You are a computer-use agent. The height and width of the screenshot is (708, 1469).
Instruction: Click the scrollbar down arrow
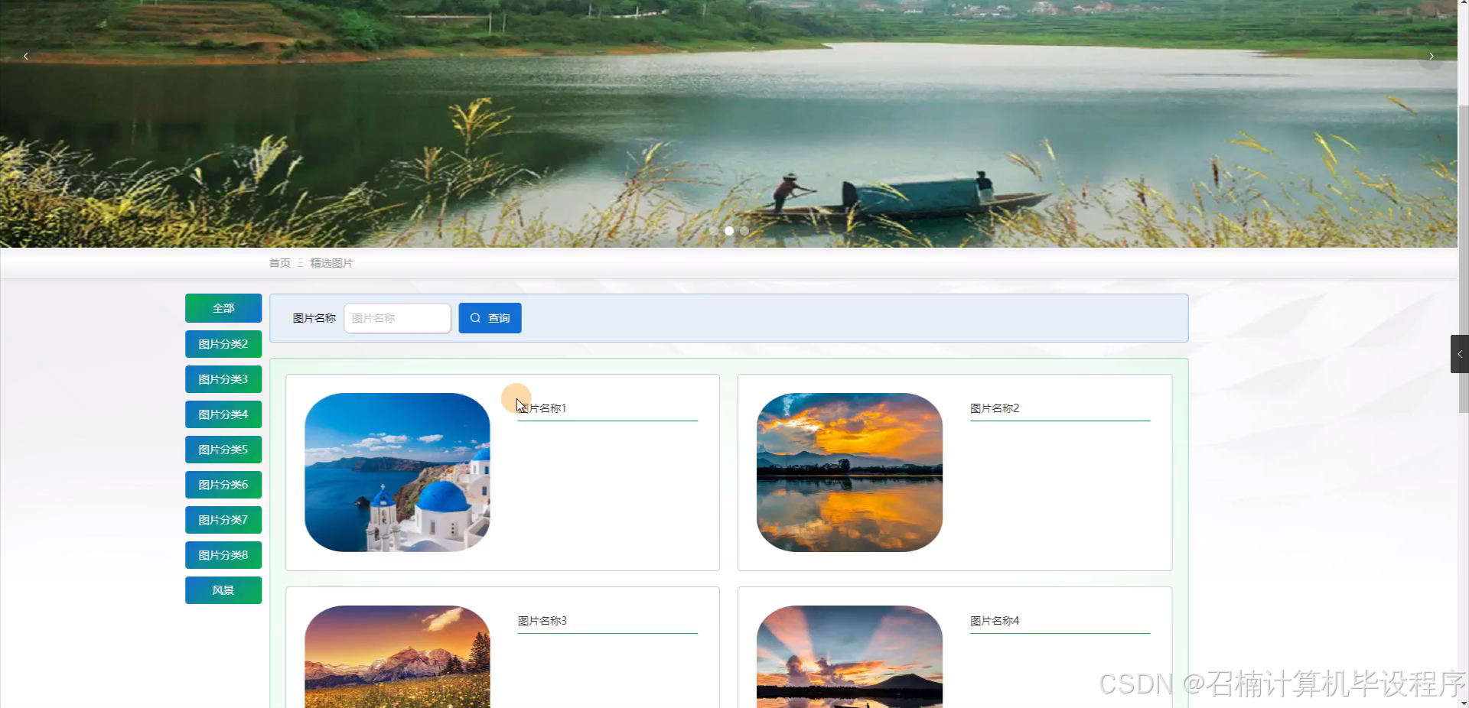tap(1464, 703)
